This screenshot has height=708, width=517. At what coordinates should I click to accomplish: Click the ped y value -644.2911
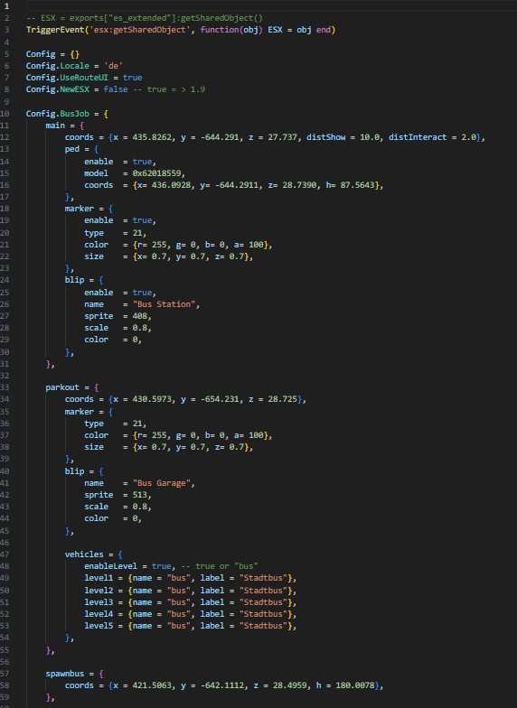(x=237, y=185)
